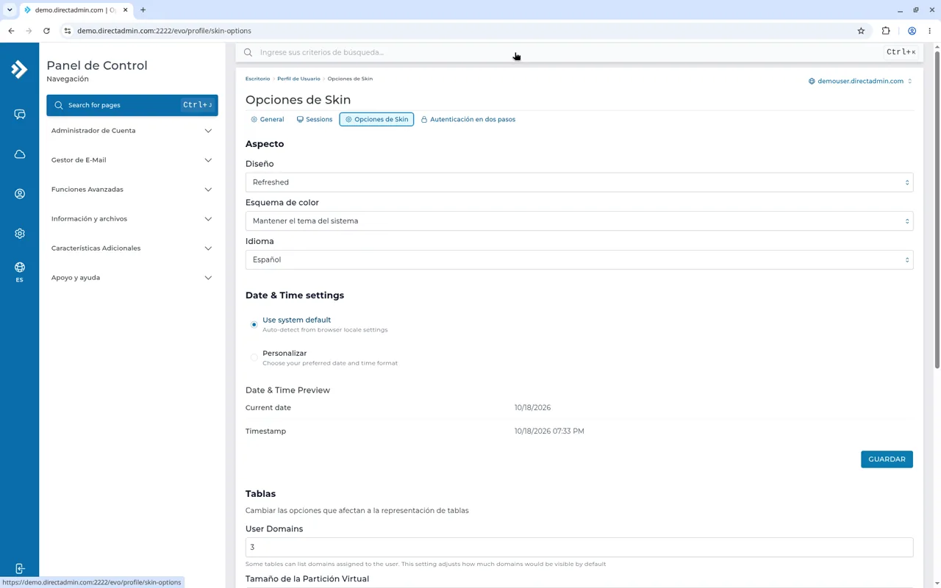Select the 'Personalizar' radio button
Viewport: 941px width, 588px height.
coord(254,357)
